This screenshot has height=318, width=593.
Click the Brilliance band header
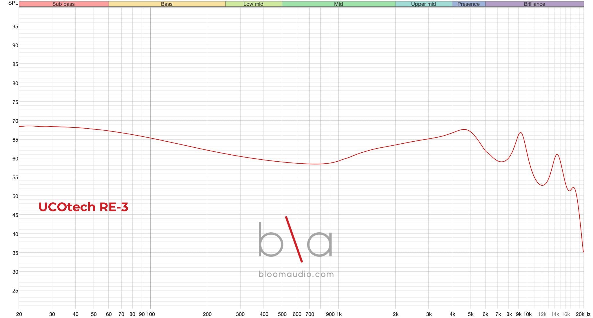point(535,4)
